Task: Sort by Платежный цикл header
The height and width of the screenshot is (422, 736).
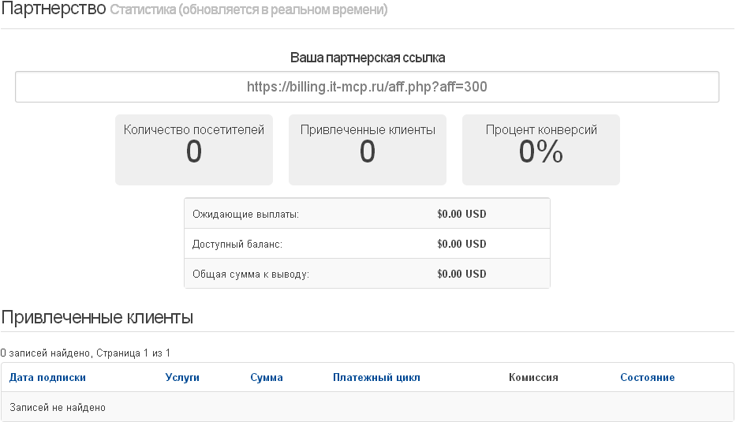Action: coord(376,377)
